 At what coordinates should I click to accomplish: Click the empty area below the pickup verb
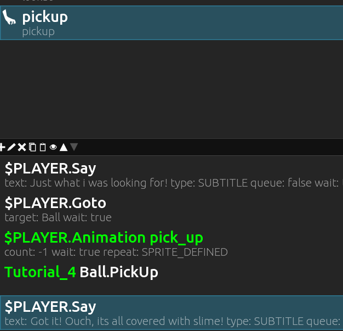coord(171,88)
